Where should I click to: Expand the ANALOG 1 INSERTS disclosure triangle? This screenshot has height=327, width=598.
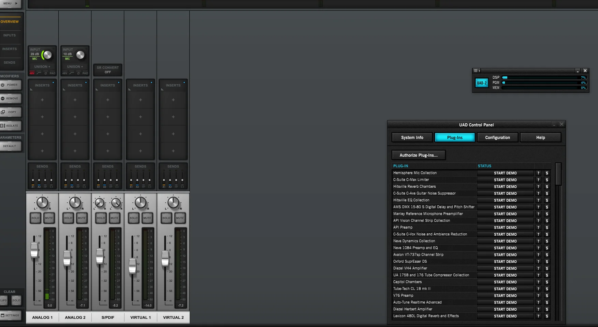[31, 90]
